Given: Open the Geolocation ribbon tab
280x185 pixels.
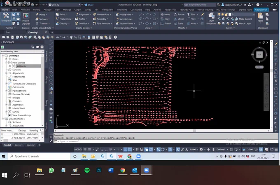Looking at the screenshot, I should [x=261, y=9].
